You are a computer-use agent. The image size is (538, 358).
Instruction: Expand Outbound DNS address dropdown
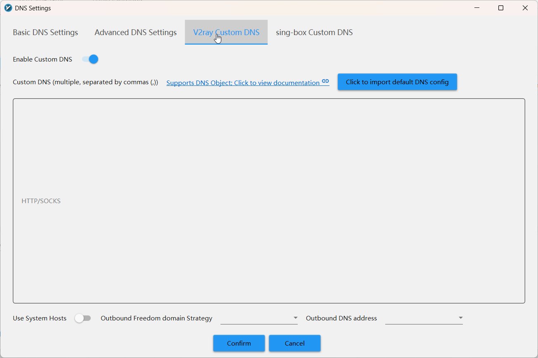click(x=424, y=318)
